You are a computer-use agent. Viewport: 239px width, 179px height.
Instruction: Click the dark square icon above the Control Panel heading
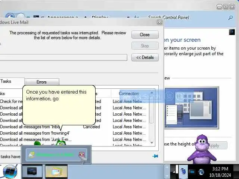pyautogui.click(x=232, y=32)
